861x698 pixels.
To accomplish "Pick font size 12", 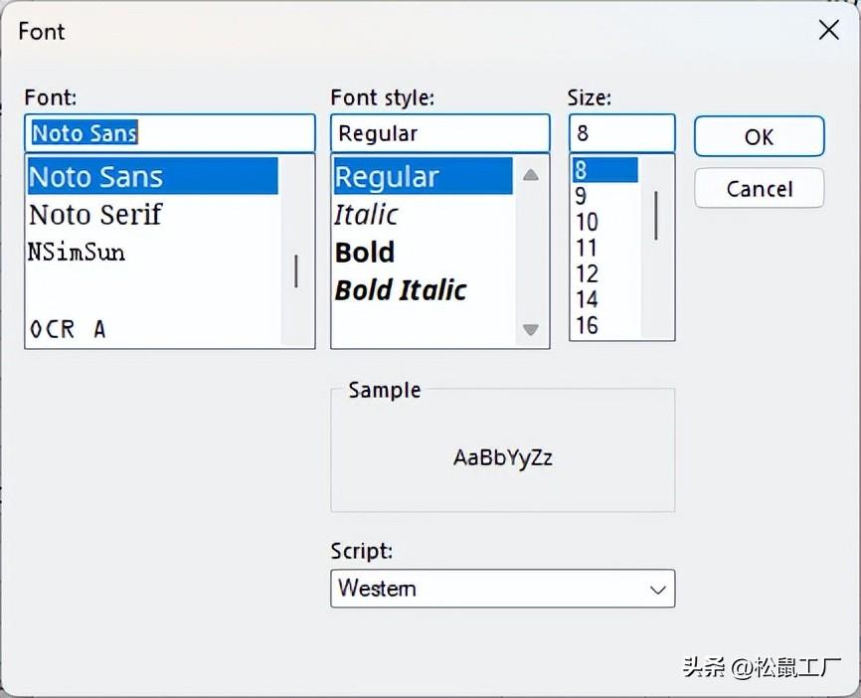I will coord(587,273).
